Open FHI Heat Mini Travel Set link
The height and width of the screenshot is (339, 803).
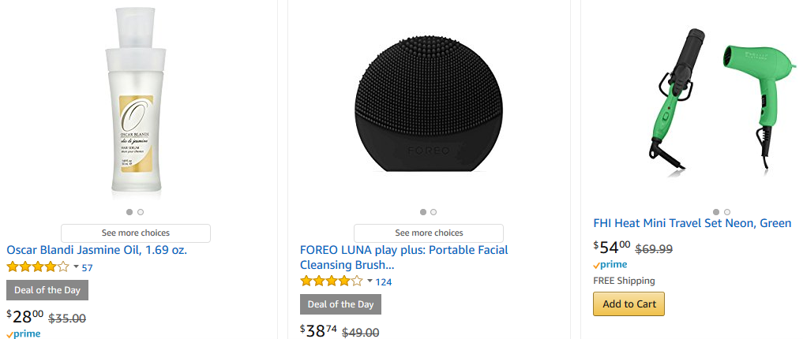pos(692,223)
